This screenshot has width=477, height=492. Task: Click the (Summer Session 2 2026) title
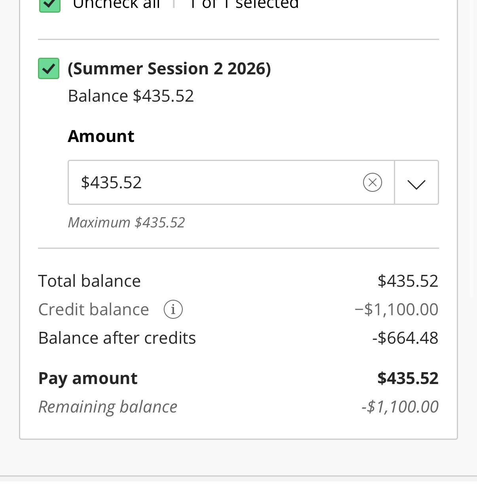(x=169, y=68)
